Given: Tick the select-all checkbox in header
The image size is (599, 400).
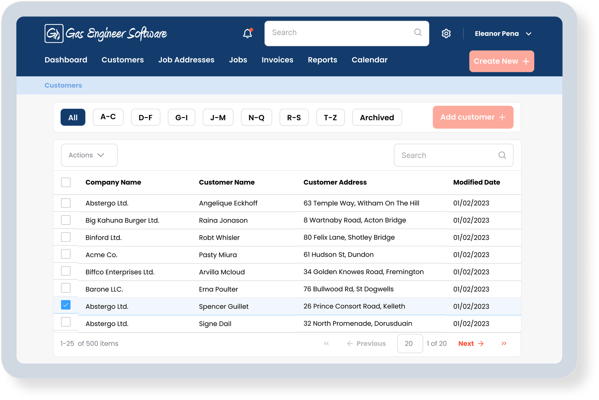Looking at the screenshot, I should (x=66, y=183).
